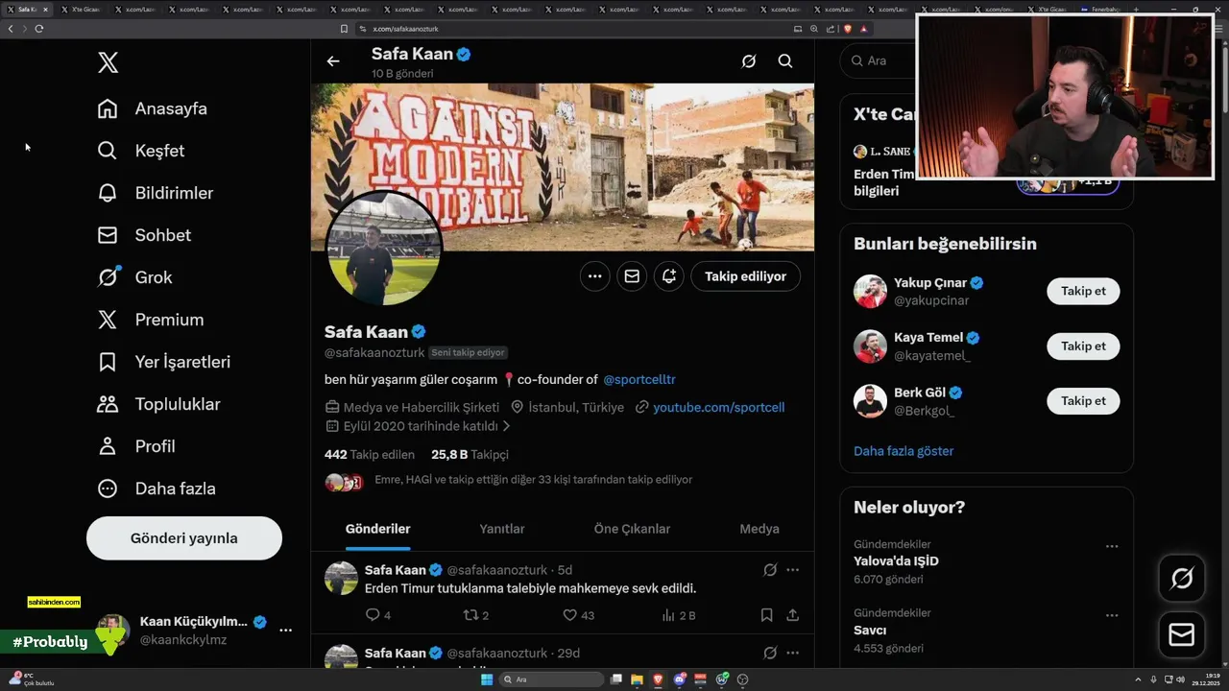Click Grok icon on 29d post
Screen dimensions: 1229x691
tap(770, 653)
